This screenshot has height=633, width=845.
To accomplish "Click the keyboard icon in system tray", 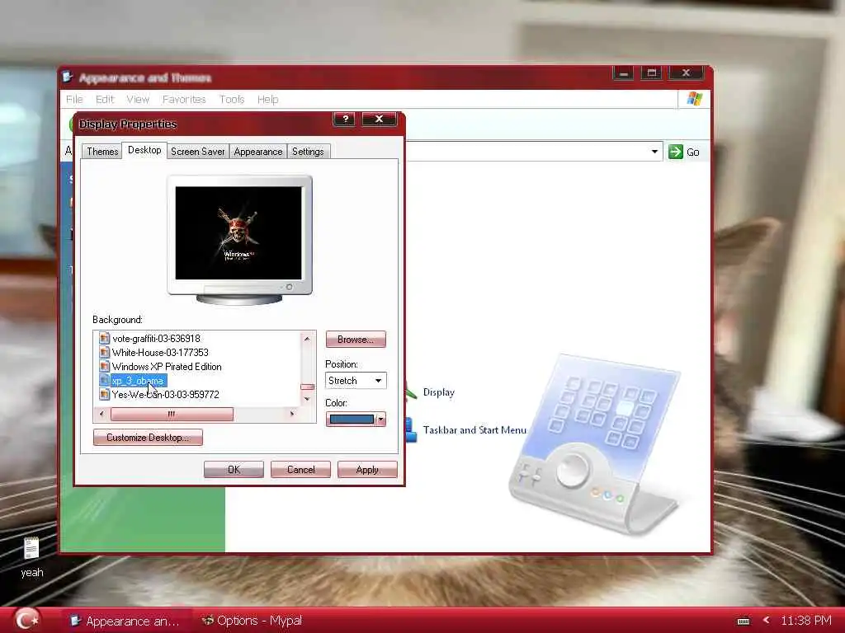I will [x=744, y=621].
